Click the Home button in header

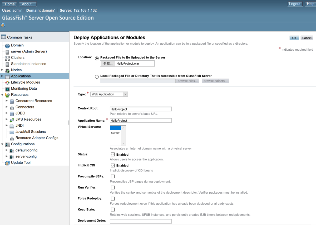coord(9,4)
